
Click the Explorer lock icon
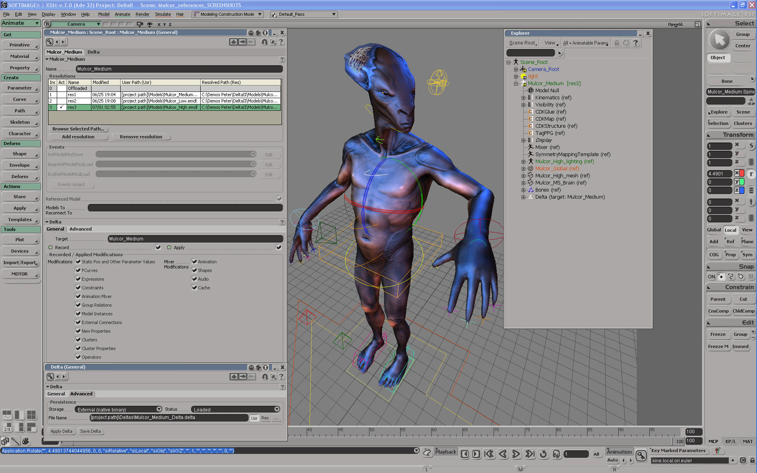617,43
